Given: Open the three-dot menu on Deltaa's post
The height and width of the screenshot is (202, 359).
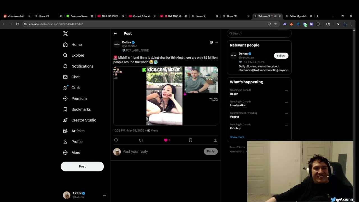Looking at the screenshot, I should pos(216,42).
